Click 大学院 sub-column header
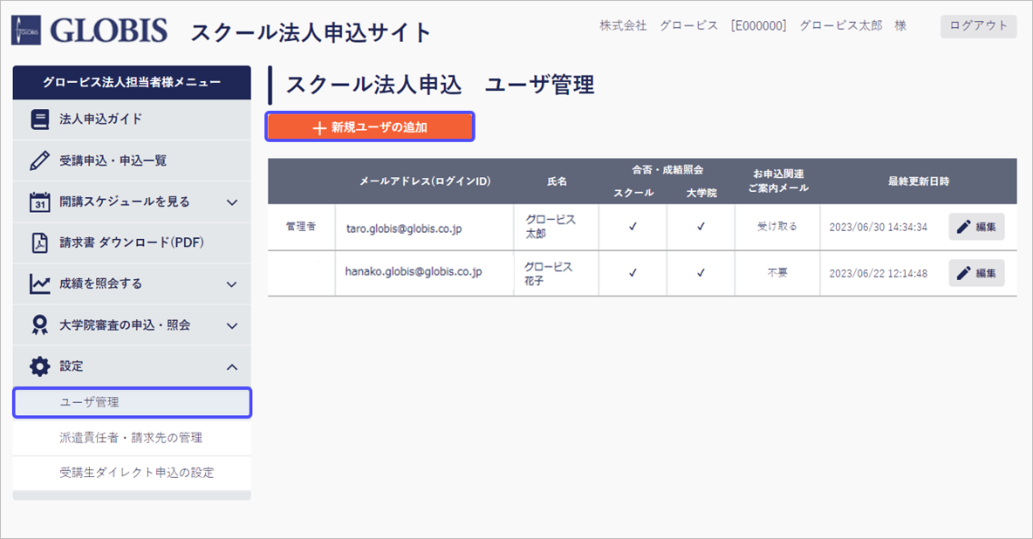 coord(701,193)
